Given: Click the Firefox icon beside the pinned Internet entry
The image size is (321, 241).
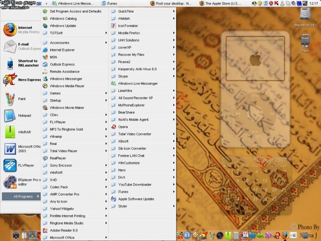Looking at the screenshot, I should click(x=10, y=30).
